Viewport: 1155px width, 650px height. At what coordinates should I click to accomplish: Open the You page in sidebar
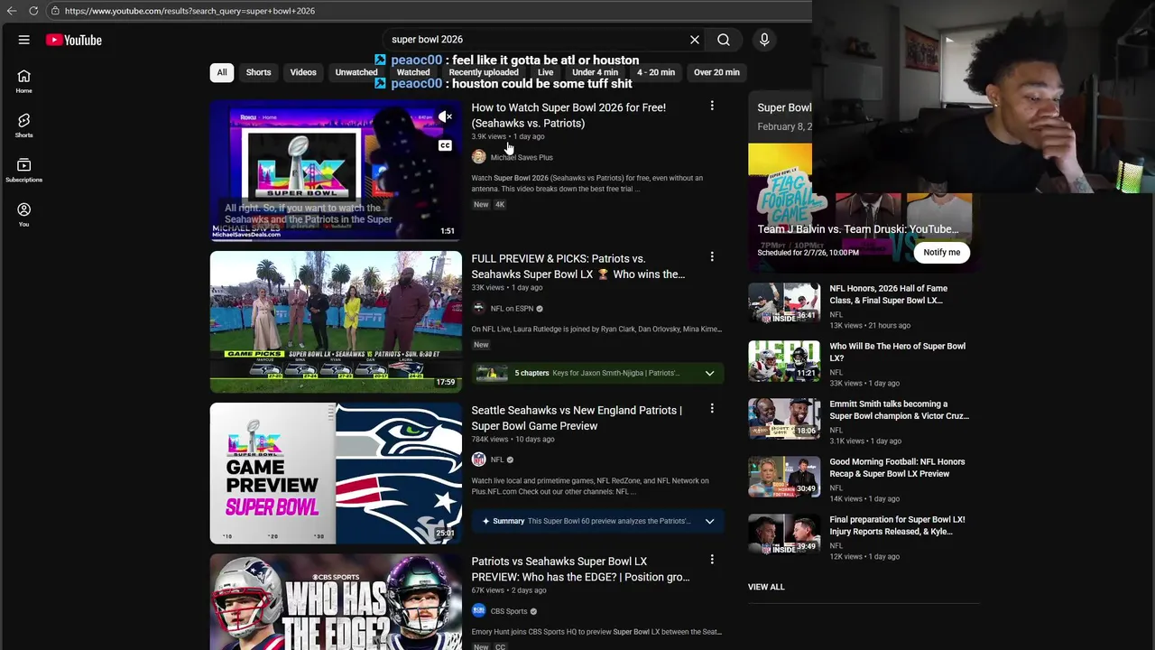pos(24,214)
